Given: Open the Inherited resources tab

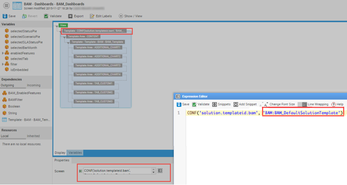Looking at the screenshot, I should (34, 136).
